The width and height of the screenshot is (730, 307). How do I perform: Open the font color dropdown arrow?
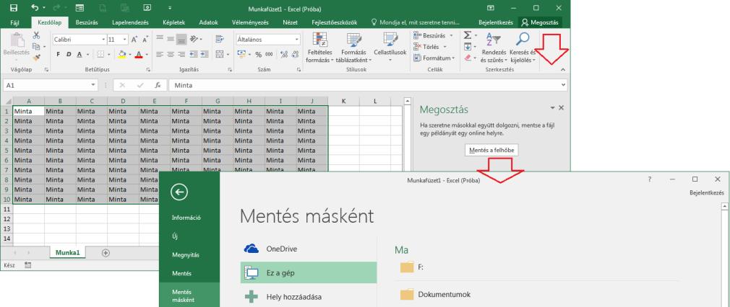pyautogui.click(x=146, y=54)
